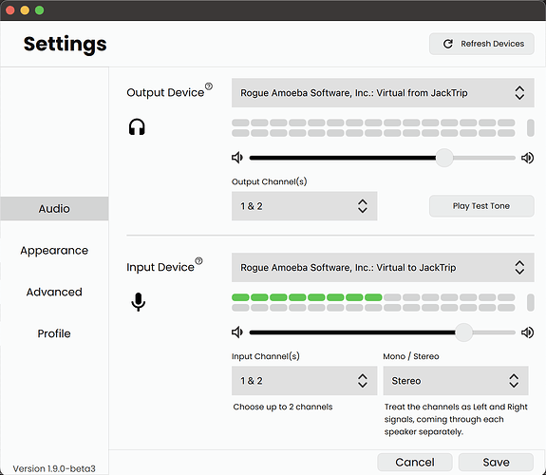
Task: Click the input volume slider handle
Action: 463,332
